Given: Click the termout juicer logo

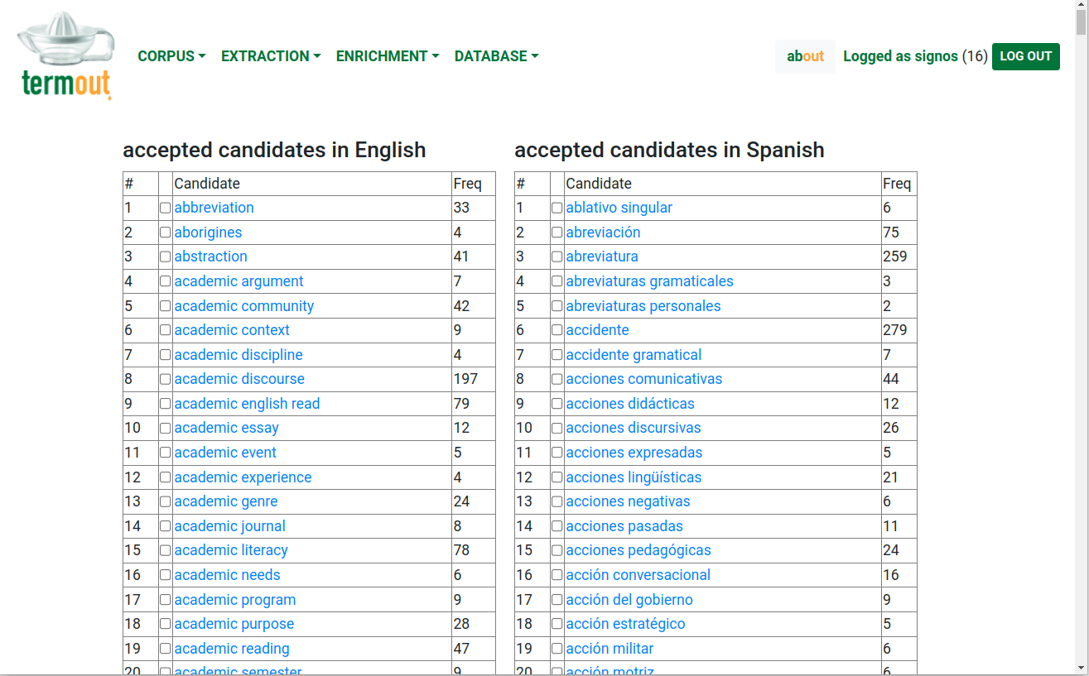Looking at the screenshot, I should click(x=65, y=56).
